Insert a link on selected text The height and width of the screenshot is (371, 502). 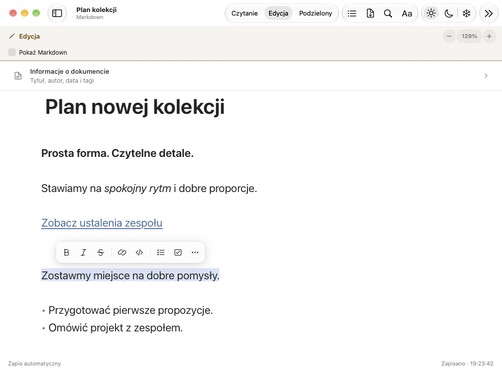pyautogui.click(x=122, y=252)
